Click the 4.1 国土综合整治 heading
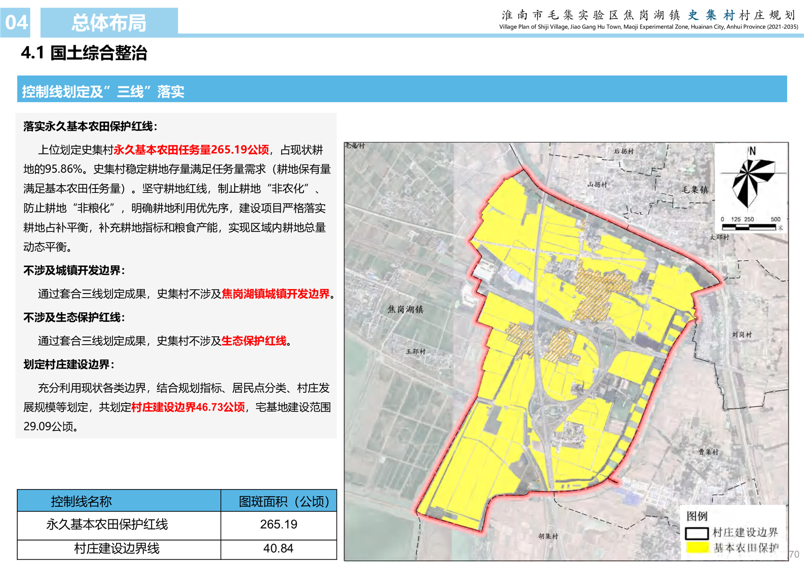The width and height of the screenshot is (804, 568). click(x=84, y=53)
